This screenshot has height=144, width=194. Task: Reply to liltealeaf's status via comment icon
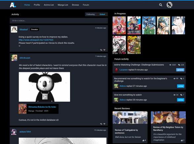[101, 50]
